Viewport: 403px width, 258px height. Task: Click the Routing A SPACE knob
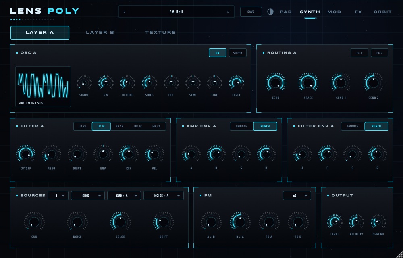[308, 83]
